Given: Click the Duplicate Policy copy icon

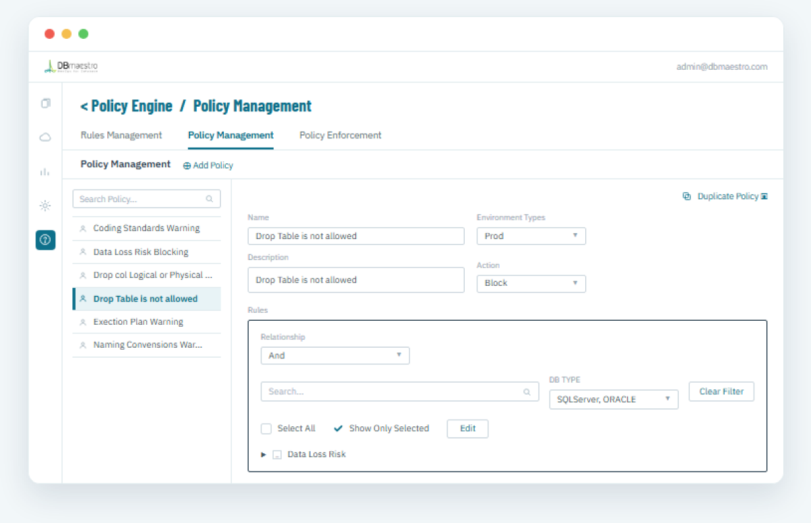Looking at the screenshot, I should coord(687,196).
